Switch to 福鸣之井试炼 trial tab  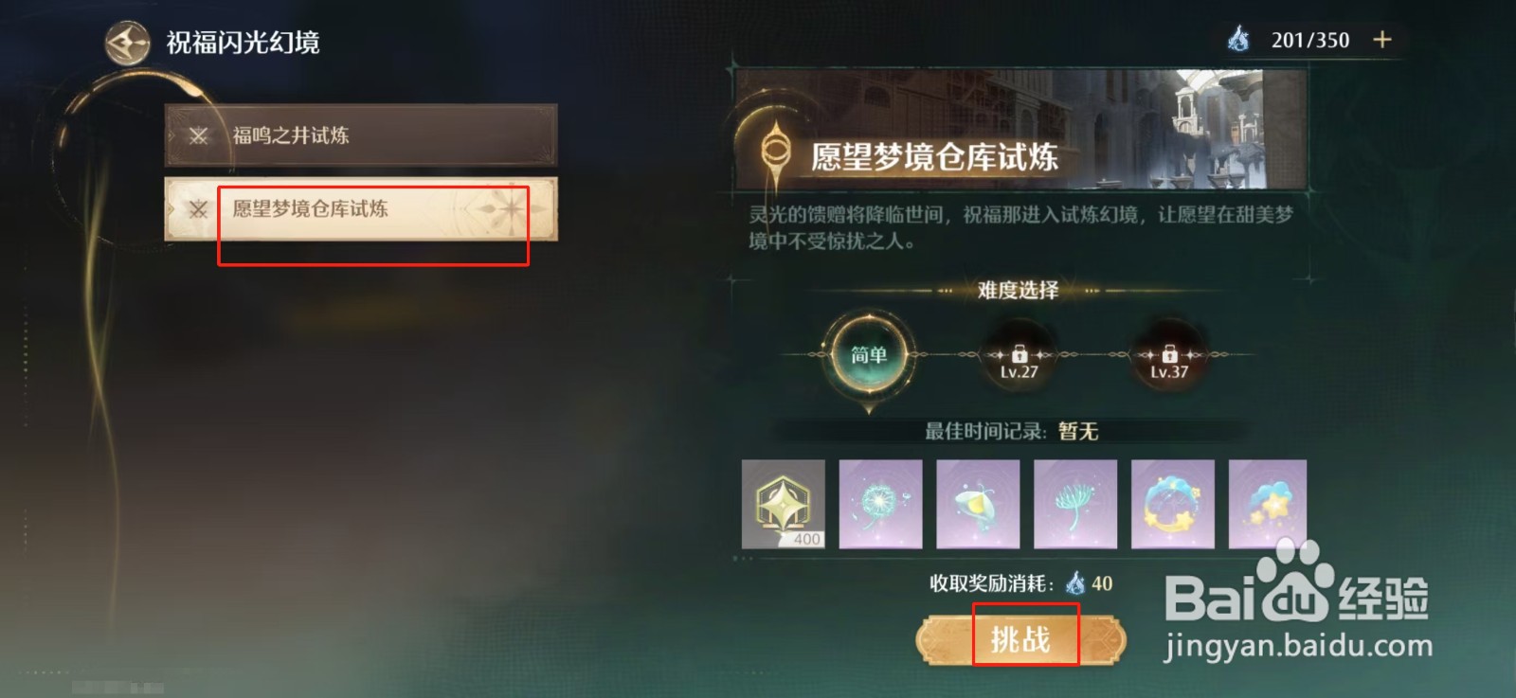point(361,135)
